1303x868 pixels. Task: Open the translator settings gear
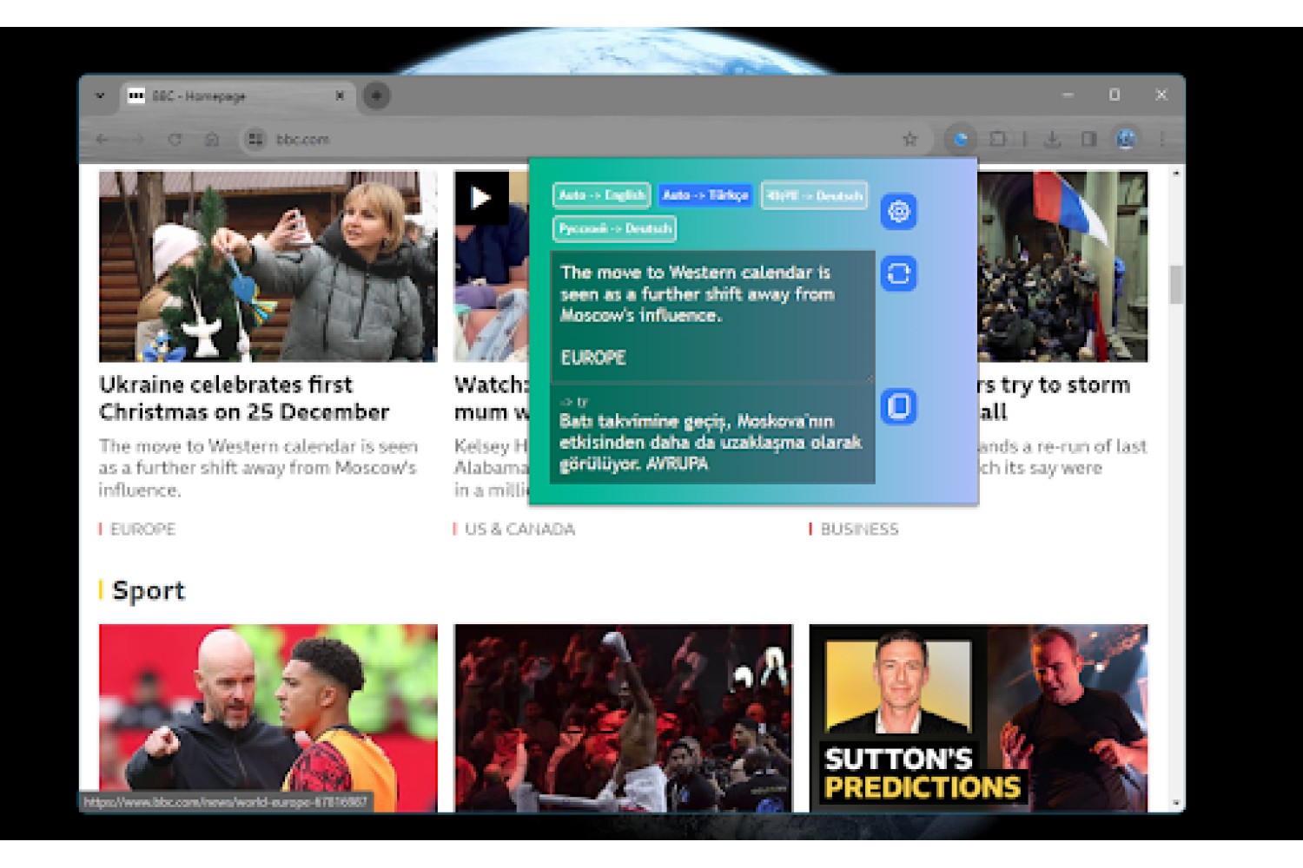[x=898, y=211]
